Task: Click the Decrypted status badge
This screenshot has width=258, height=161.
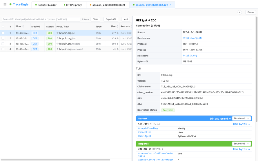Action: [168, 110]
